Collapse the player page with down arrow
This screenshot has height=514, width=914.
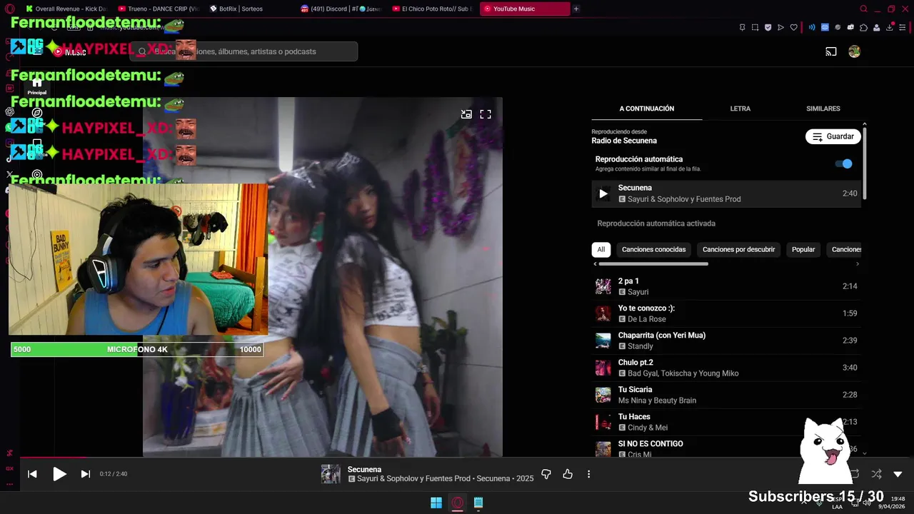click(898, 474)
